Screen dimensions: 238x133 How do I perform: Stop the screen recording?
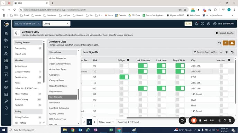(x=194, y=120)
